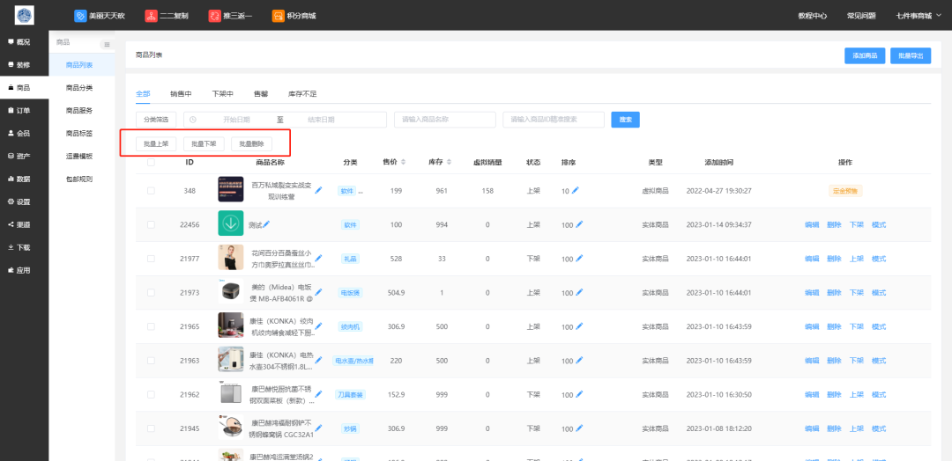Open 应用 in the left sidebar

tap(19, 270)
